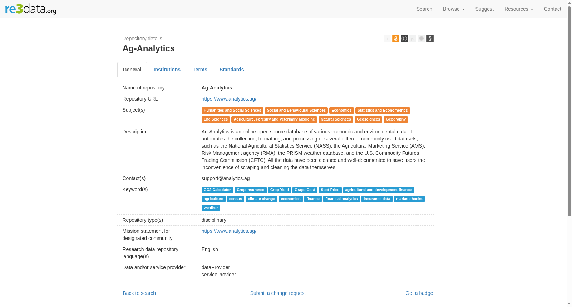
Task: Click the scrollbar down arrow
Action: [x=569, y=304]
